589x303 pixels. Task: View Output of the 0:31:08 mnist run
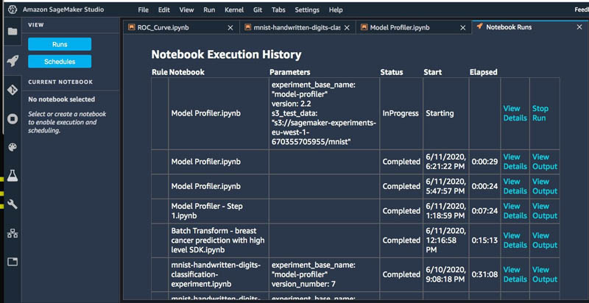coord(545,274)
